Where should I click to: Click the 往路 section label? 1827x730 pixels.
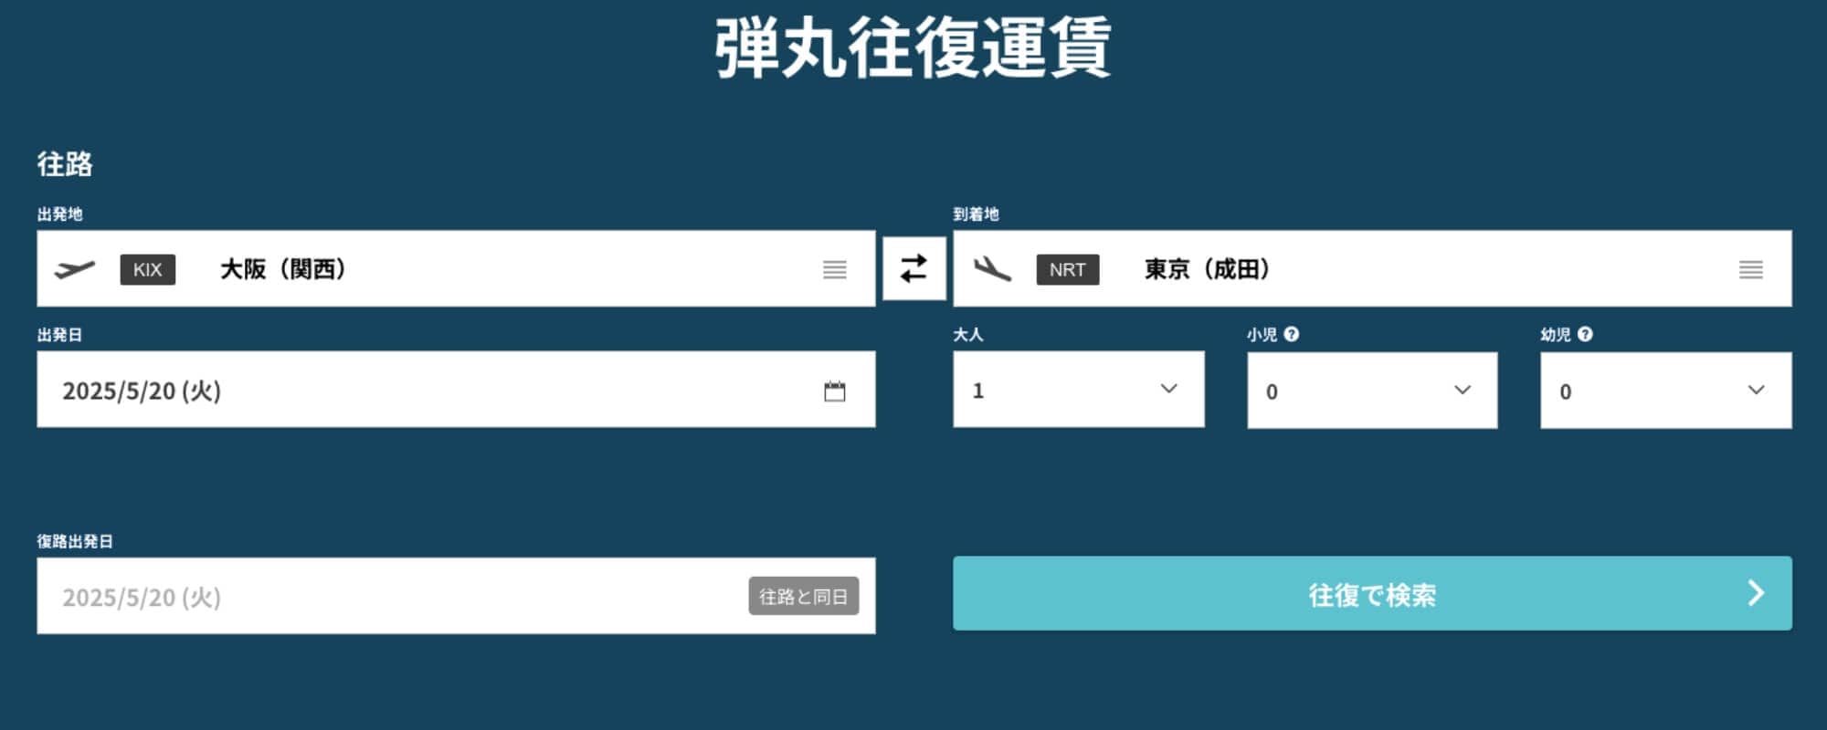point(65,164)
